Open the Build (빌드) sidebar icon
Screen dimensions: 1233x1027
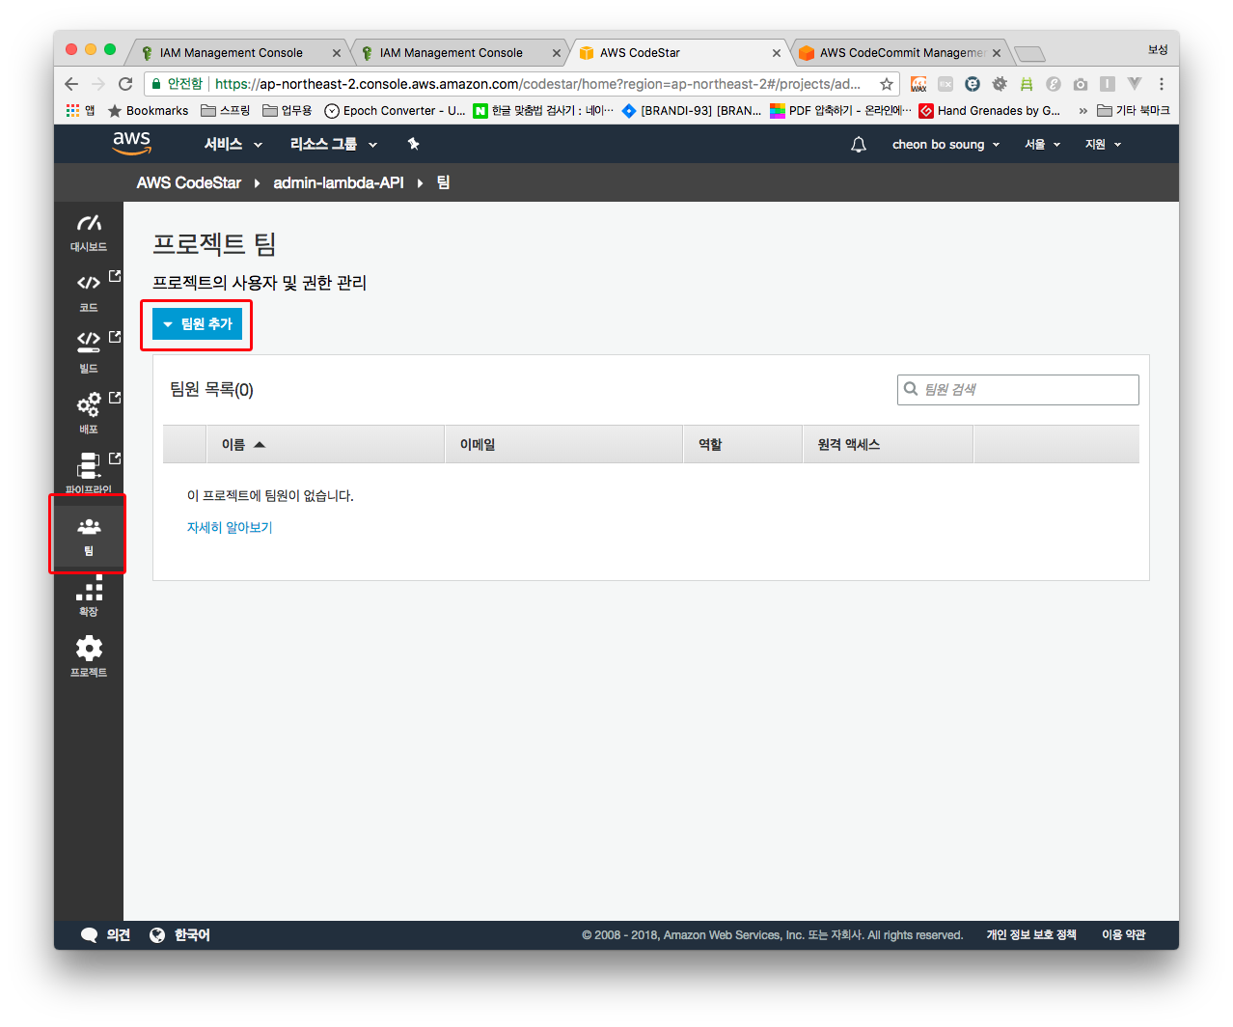click(x=89, y=351)
